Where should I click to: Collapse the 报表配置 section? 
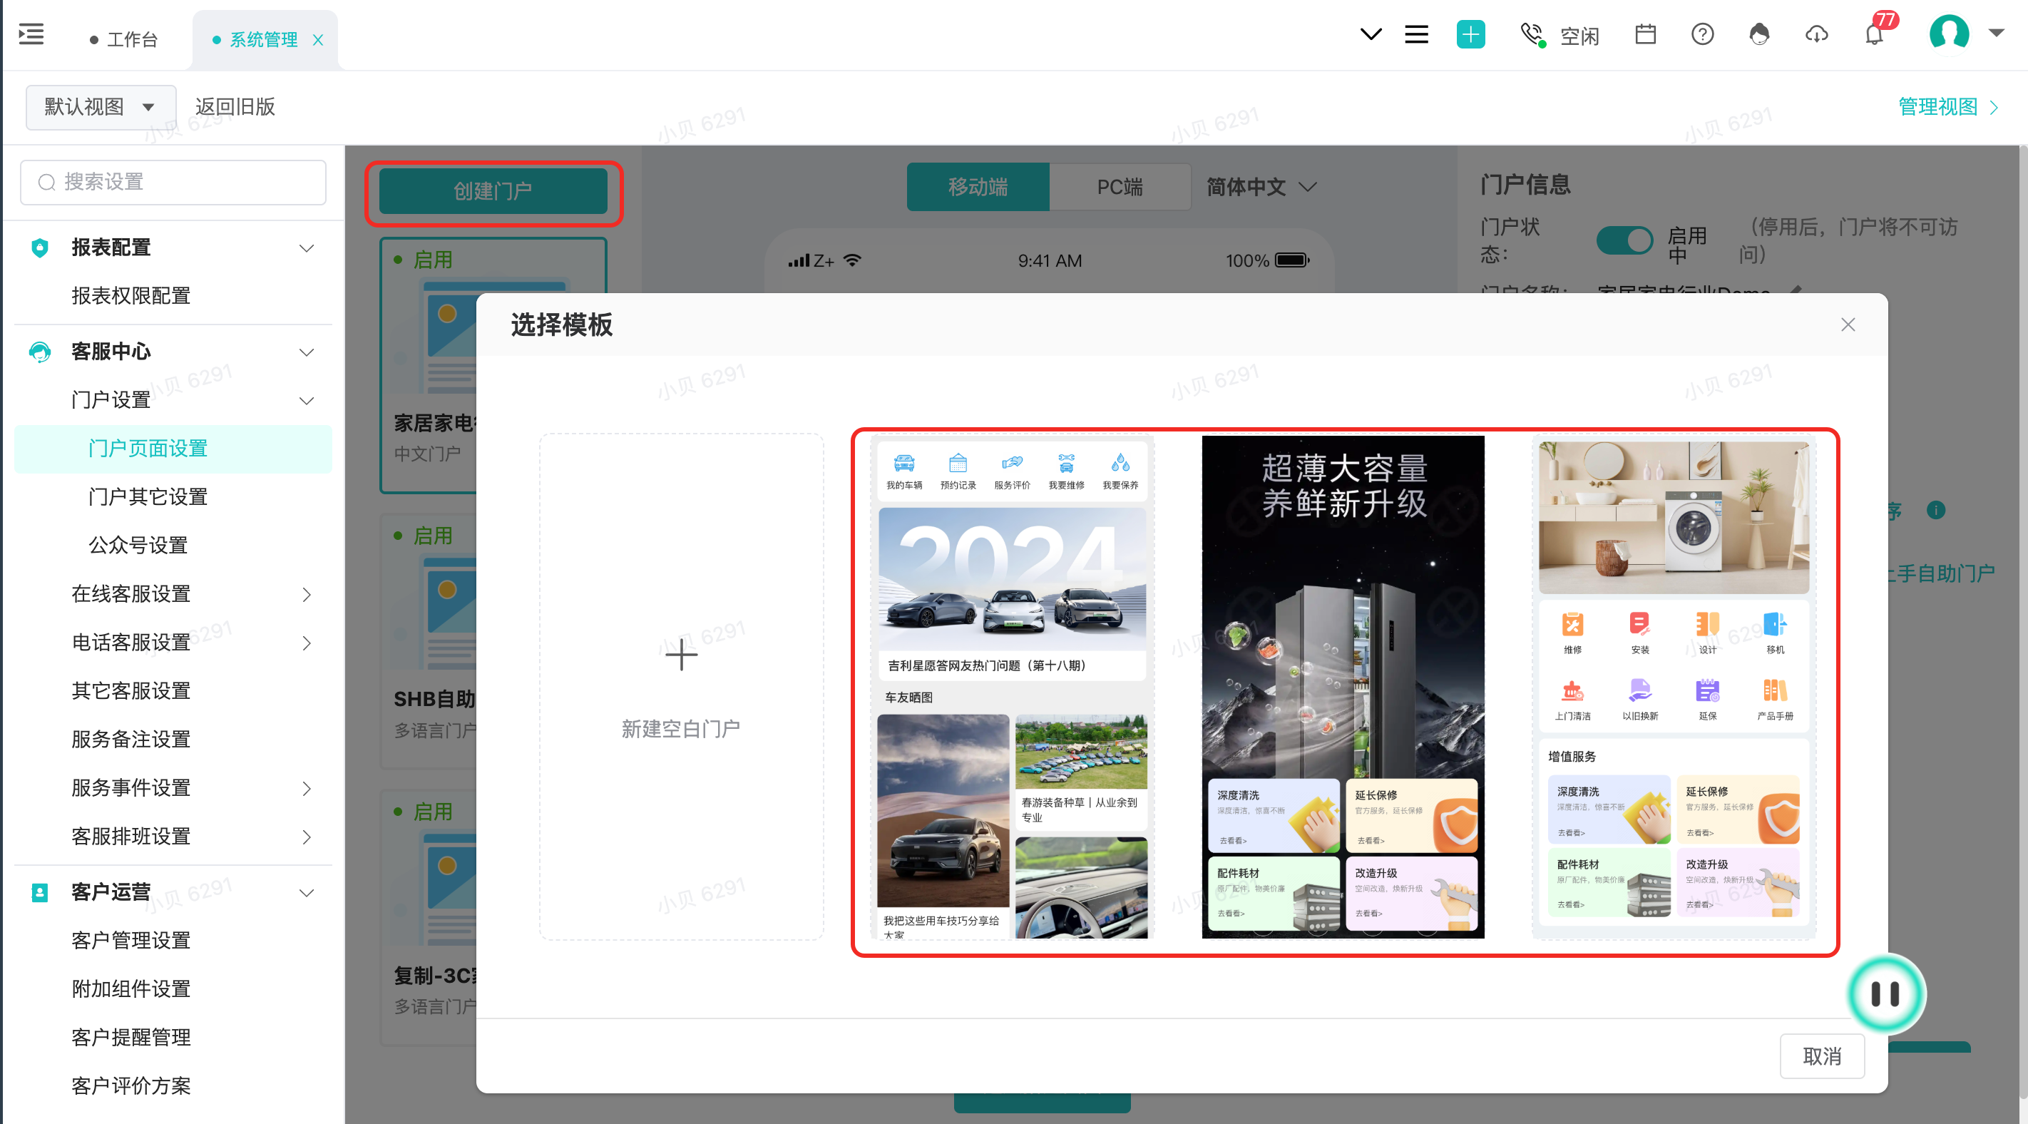(306, 248)
